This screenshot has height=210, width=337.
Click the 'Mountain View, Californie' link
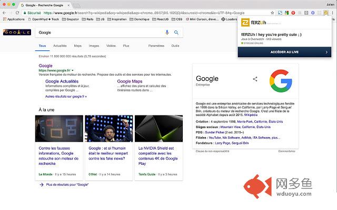click(x=245, y=127)
